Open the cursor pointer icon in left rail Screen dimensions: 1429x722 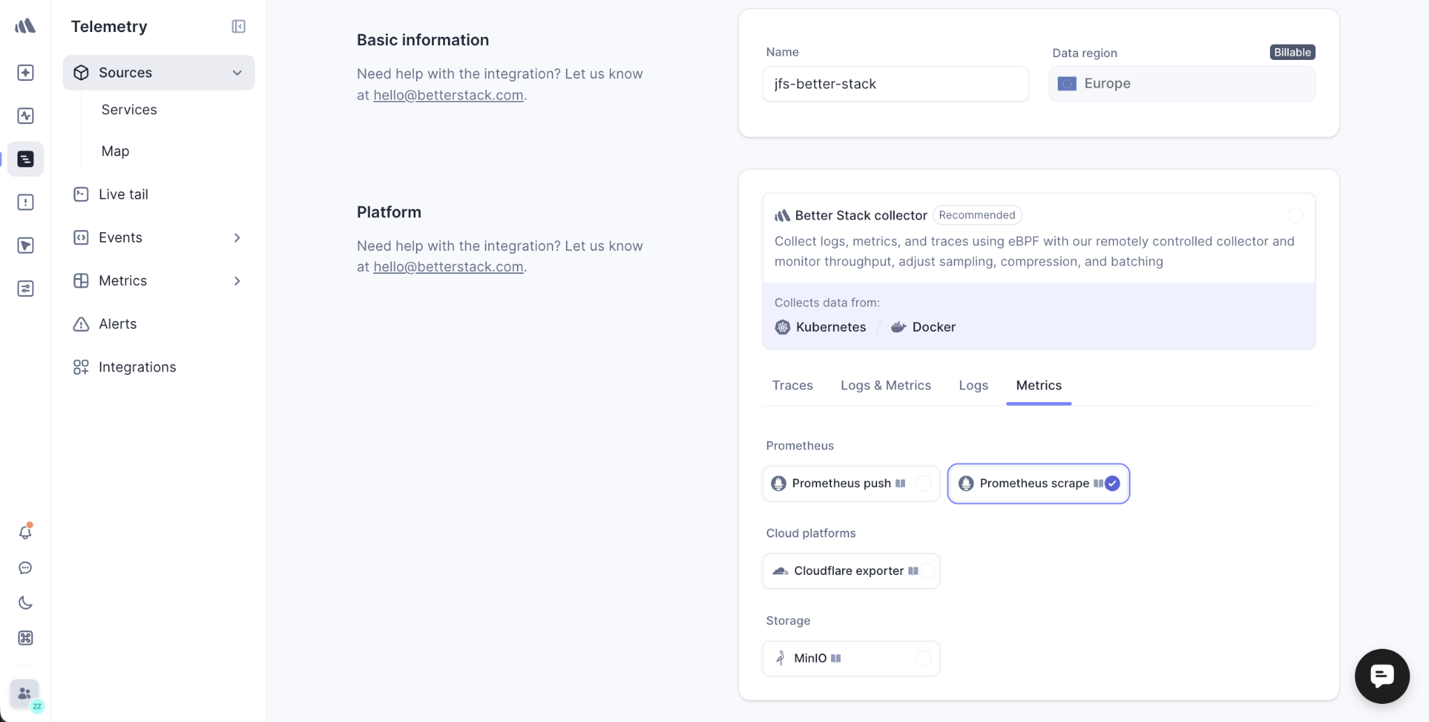[25, 245]
